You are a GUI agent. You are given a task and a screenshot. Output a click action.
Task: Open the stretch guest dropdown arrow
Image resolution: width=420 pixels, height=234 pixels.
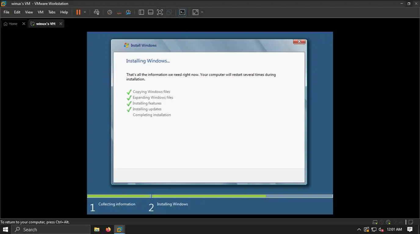(202, 12)
